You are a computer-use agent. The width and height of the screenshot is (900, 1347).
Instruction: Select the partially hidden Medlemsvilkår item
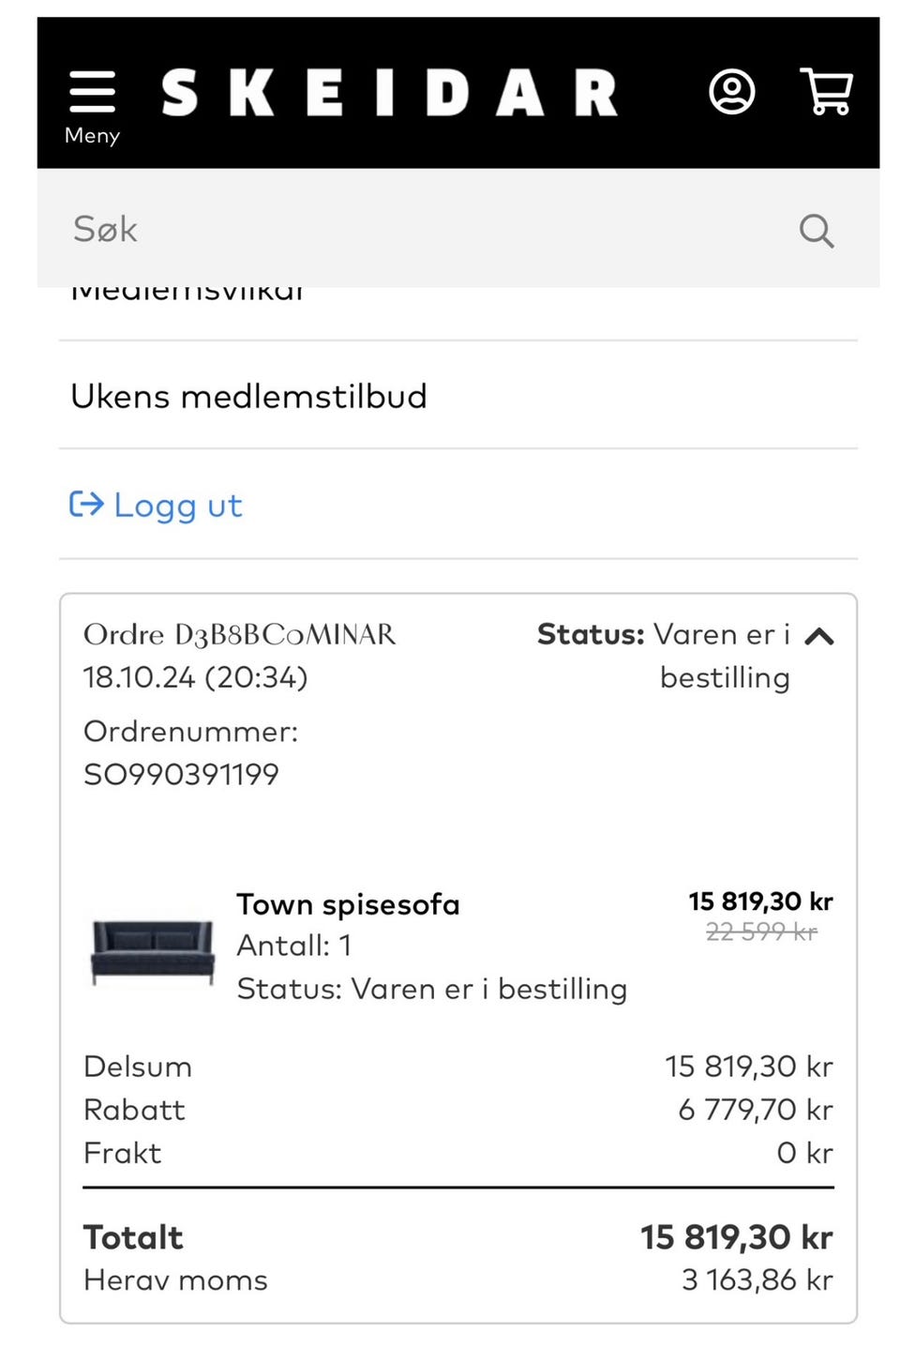coord(187,293)
